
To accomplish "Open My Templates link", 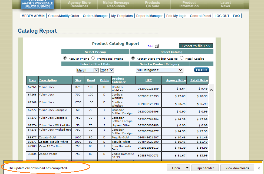I will 122,16.
